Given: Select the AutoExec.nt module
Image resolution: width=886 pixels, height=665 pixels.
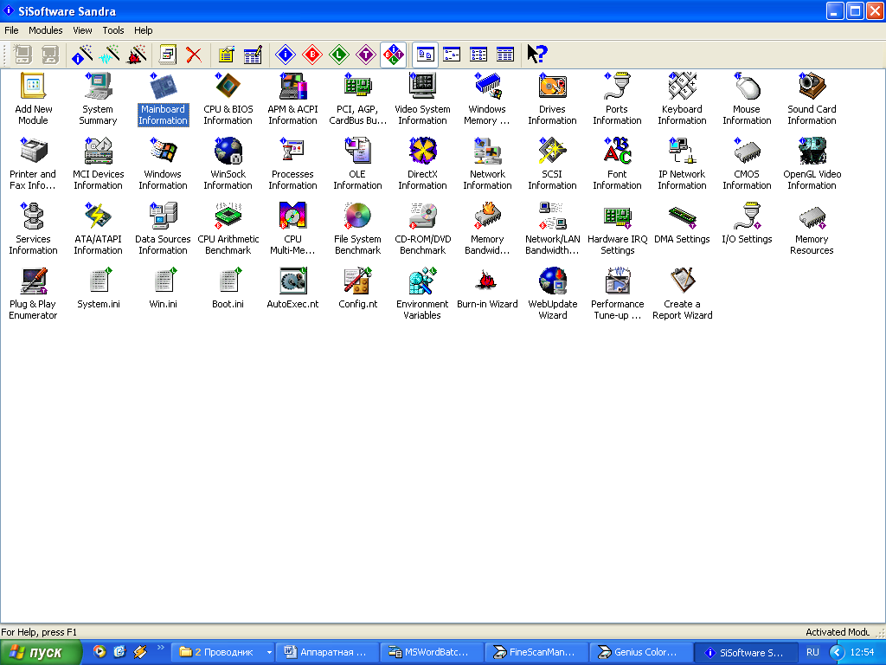Looking at the screenshot, I should tap(292, 288).
